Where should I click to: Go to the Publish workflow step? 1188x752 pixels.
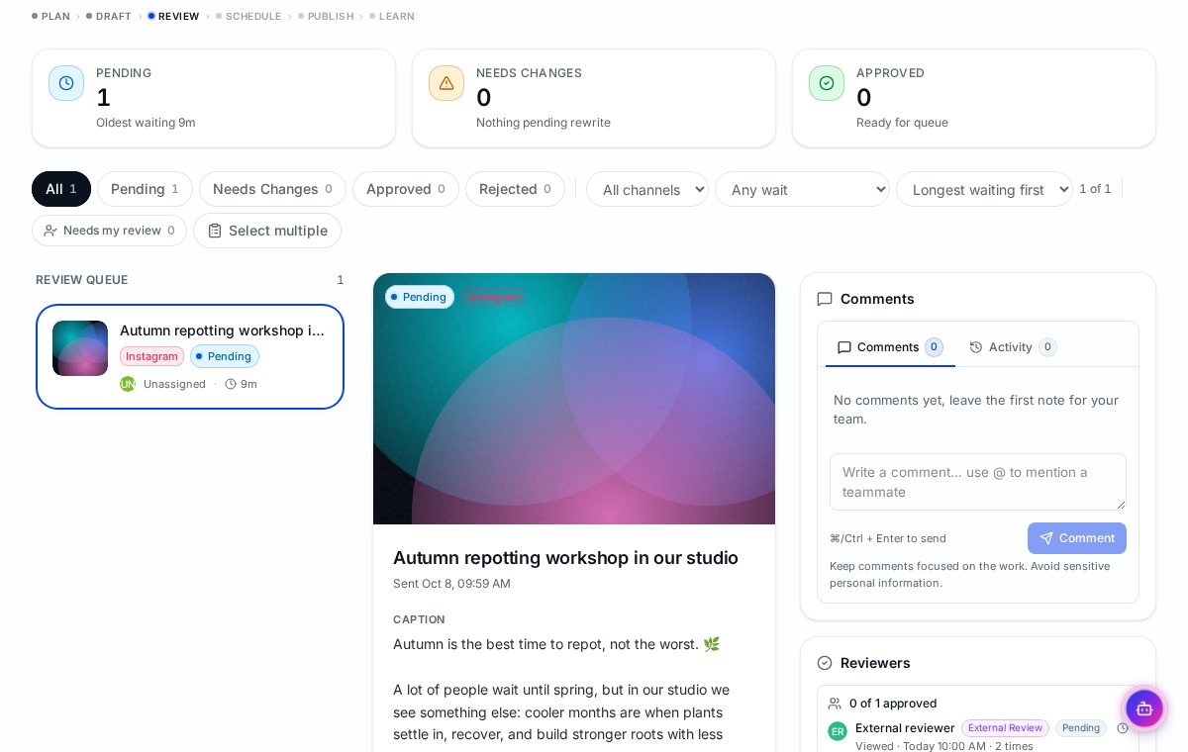[x=326, y=16]
